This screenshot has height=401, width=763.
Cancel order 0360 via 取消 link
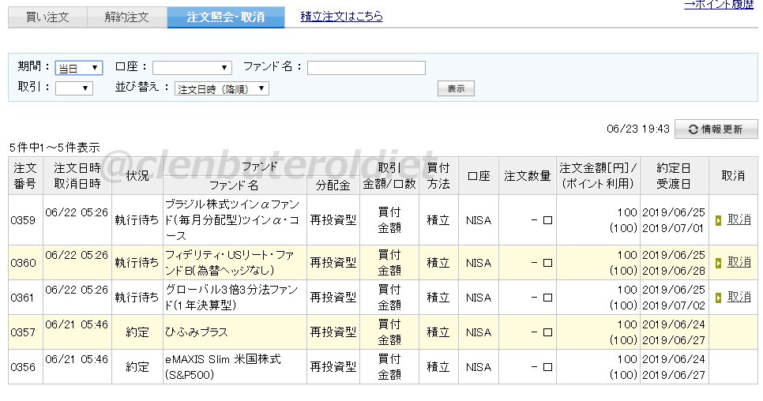pos(739,263)
